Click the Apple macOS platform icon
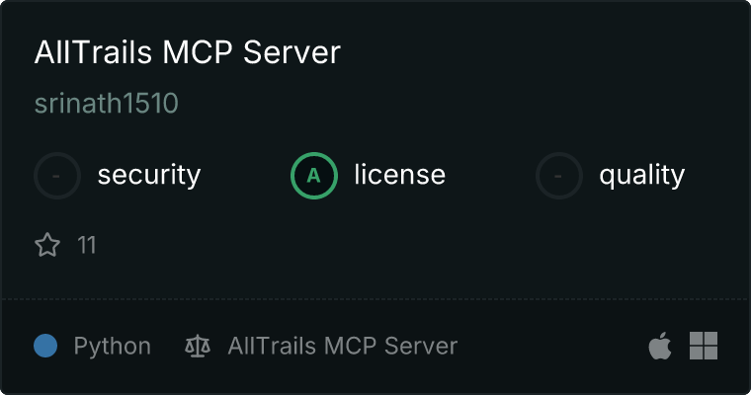Viewport: 751px width, 395px height. pyautogui.click(x=660, y=346)
